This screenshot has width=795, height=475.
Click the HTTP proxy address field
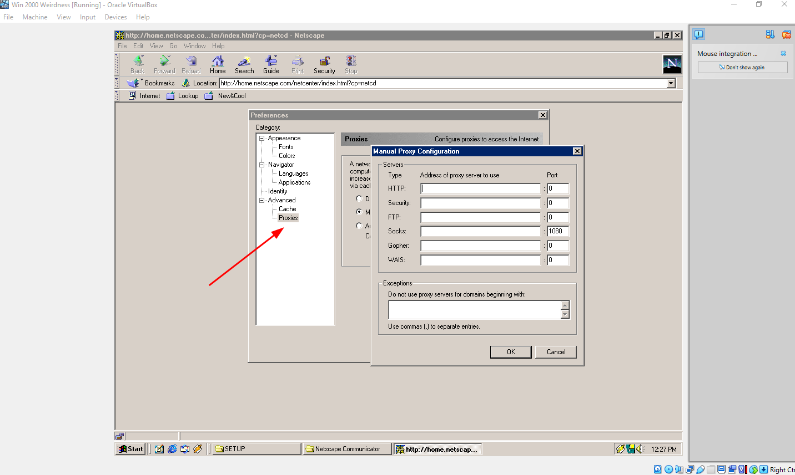tap(480, 188)
